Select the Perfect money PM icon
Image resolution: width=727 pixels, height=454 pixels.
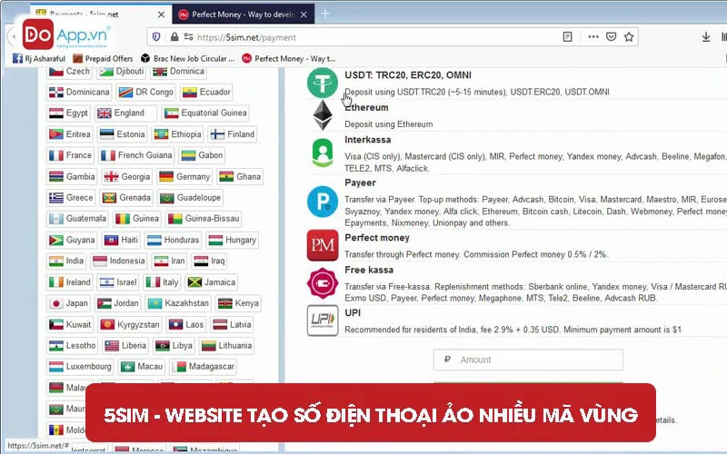click(x=323, y=245)
